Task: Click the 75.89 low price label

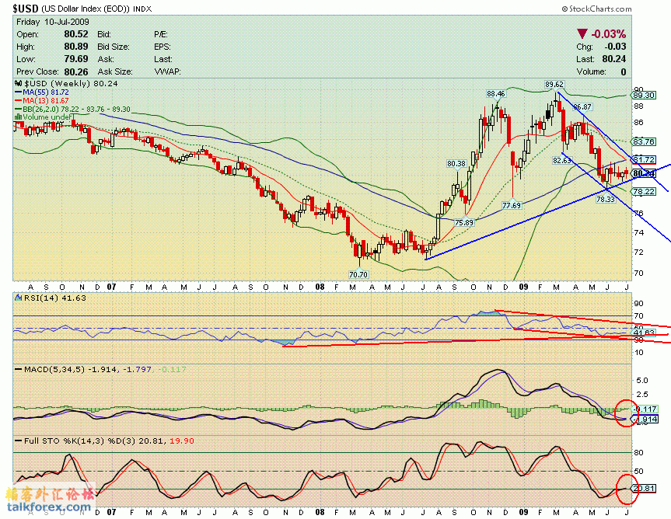Action: pyautogui.click(x=464, y=223)
